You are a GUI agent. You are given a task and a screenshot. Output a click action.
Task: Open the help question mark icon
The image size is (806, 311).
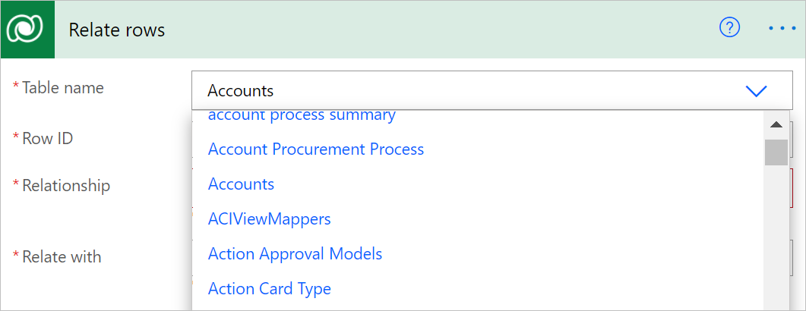tap(729, 28)
